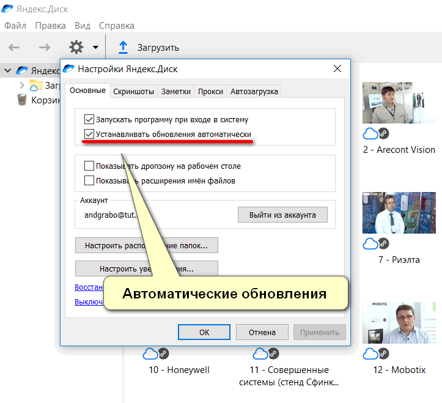Click the back arrow in toolbar

coord(14,47)
